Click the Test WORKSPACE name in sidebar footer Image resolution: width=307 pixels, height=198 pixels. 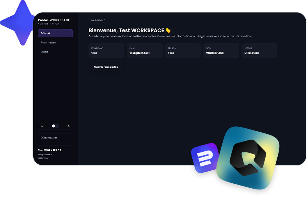[49, 151]
